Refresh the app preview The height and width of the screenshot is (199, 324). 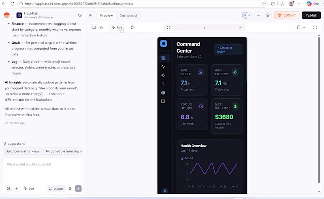coord(168,28)
